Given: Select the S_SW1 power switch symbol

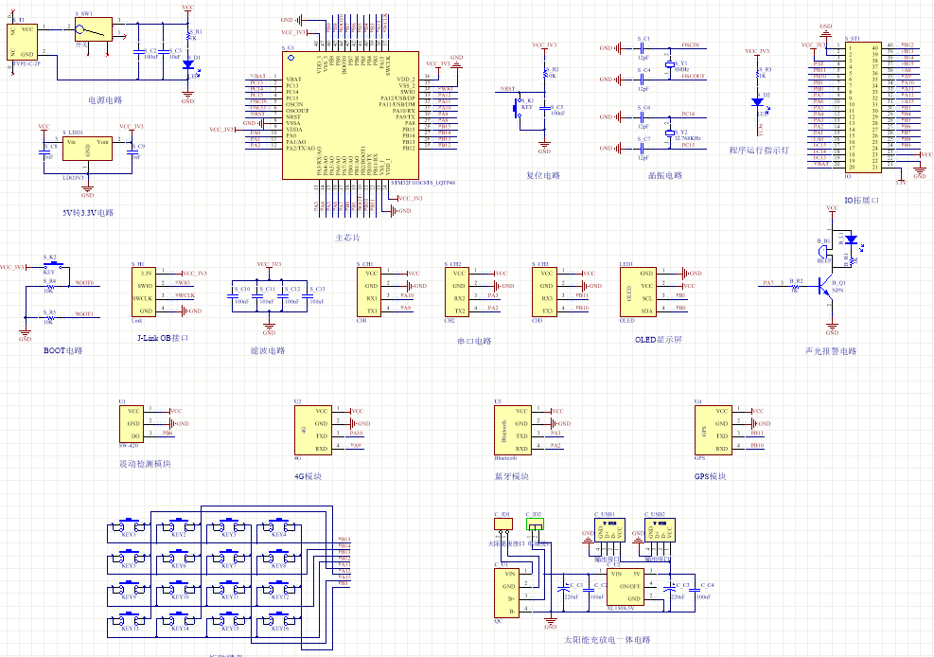Looking at the screenshot, I should coord(94,29).
